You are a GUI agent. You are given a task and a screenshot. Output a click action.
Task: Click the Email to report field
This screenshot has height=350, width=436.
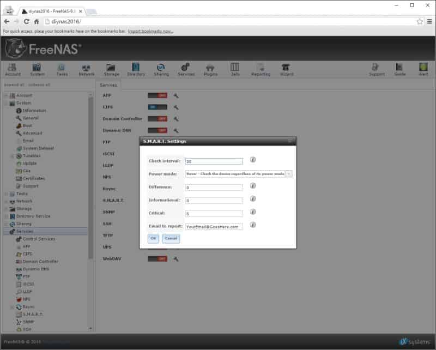[214, 227]
